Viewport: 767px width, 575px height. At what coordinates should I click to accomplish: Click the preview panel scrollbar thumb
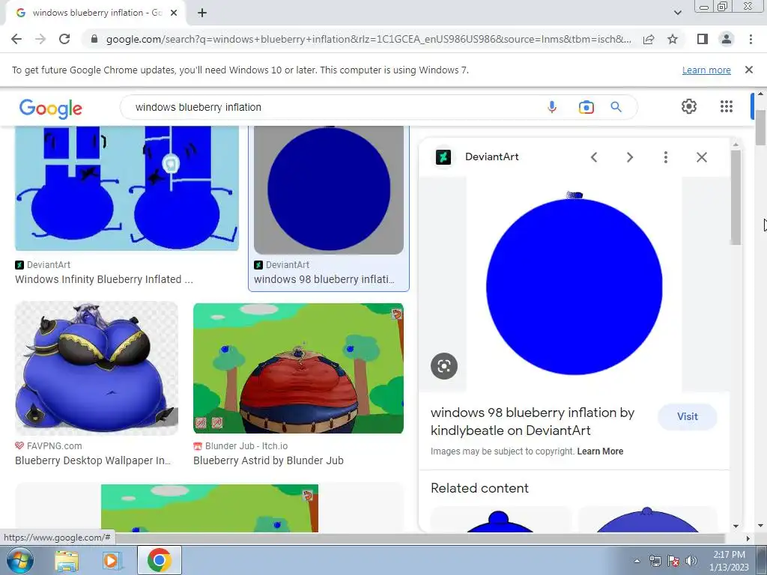[x=736, y=197]
